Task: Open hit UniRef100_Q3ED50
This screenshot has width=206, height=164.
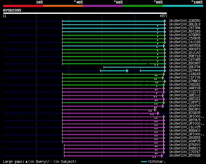Action: (x=185, y=21)
